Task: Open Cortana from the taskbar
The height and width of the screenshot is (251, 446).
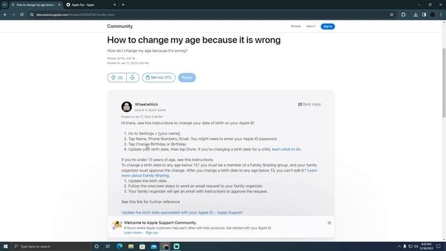Action: (x=96, y=246)
